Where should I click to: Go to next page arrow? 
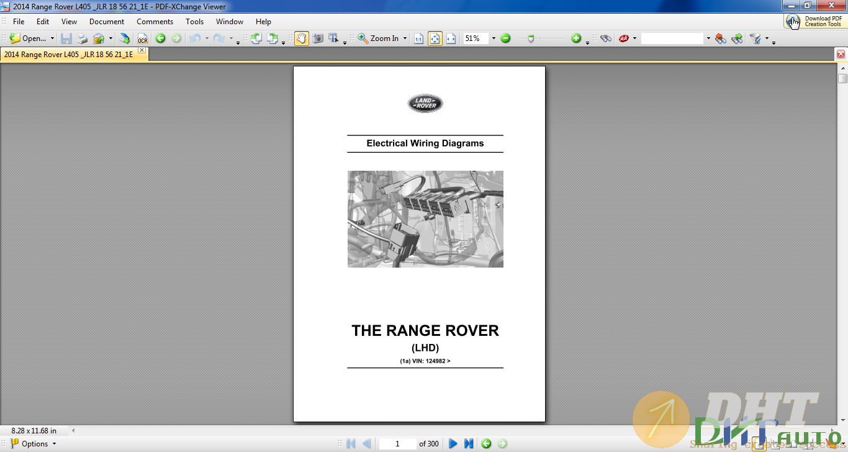pos(453,443)
